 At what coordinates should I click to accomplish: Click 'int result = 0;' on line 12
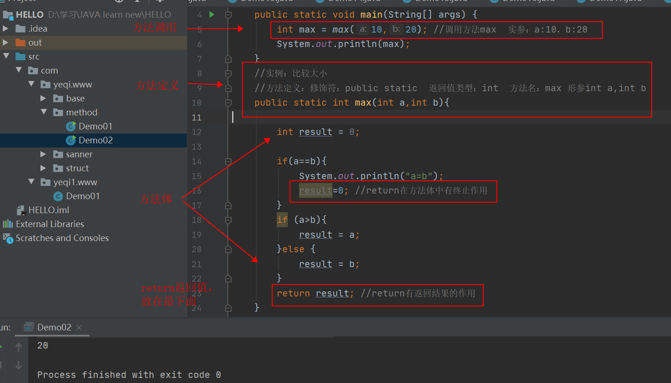click(x=319, y=132)
